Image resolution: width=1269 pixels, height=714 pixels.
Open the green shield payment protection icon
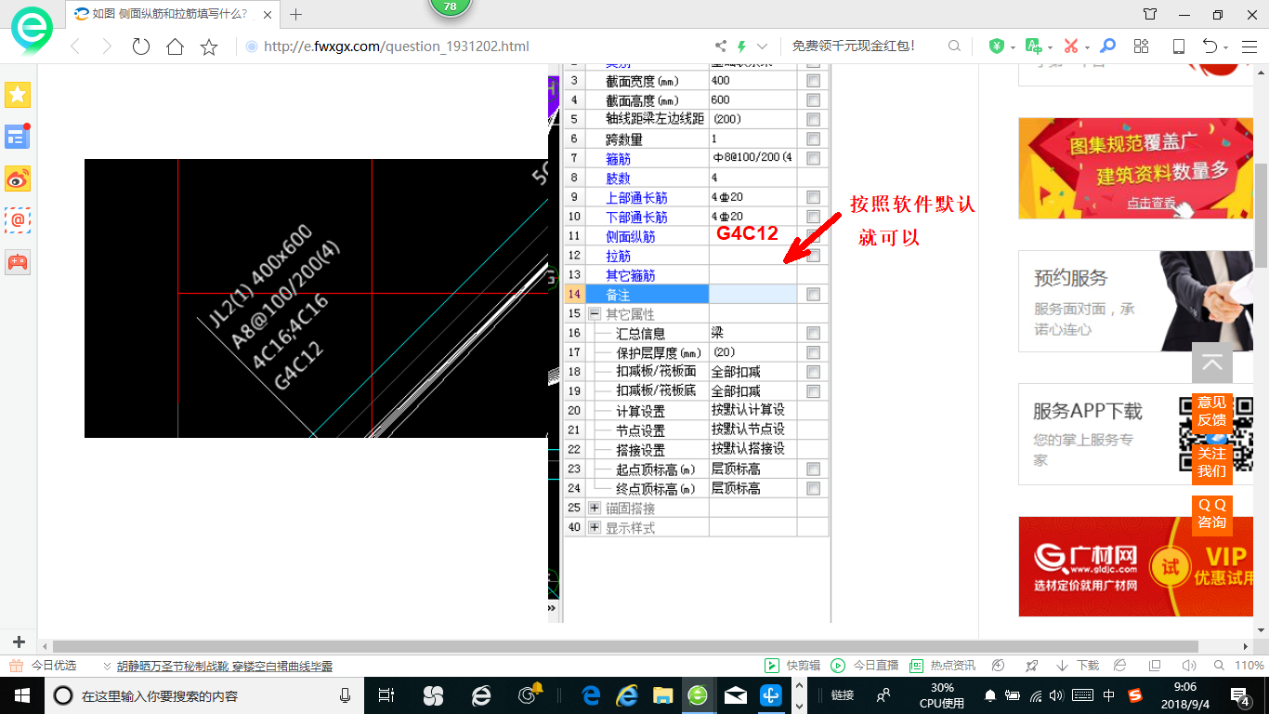[x=997, y=46]
